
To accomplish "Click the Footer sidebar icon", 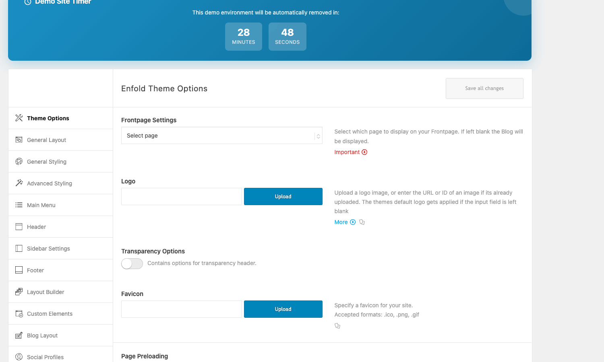I will click(x=19, y=270).
